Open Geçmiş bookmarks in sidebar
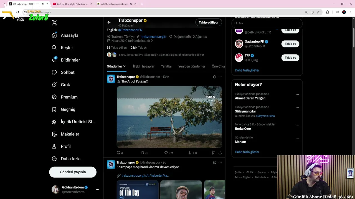 click(x=64, y=109)
